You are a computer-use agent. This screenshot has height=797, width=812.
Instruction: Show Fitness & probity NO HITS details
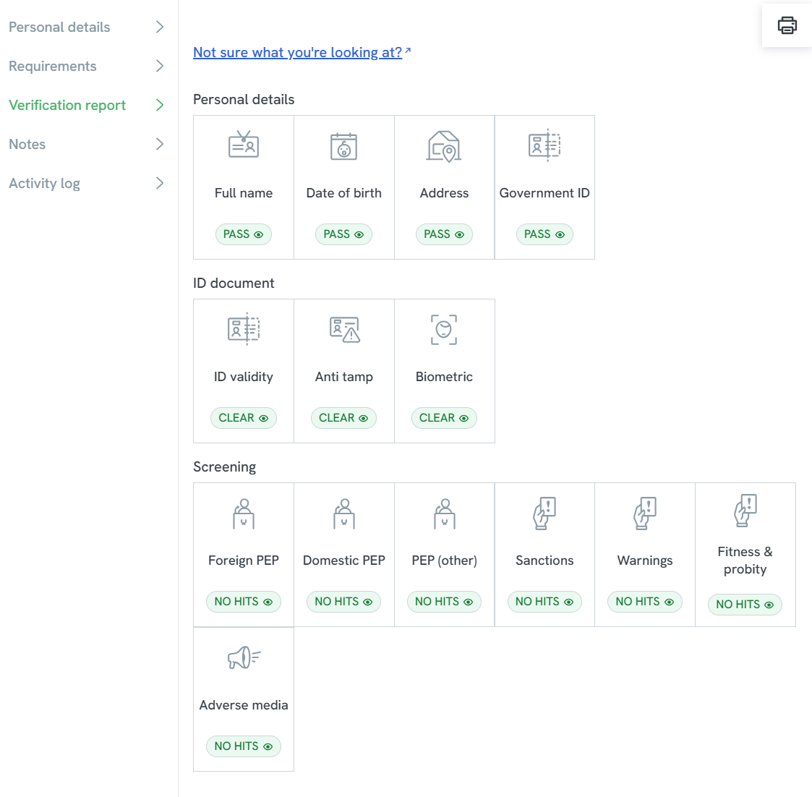click(x=745, y=605)
